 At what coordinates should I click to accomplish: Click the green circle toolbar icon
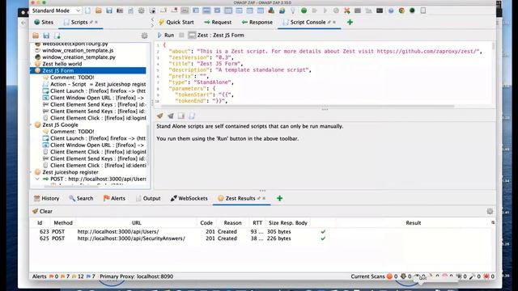(x=304, y=11)
